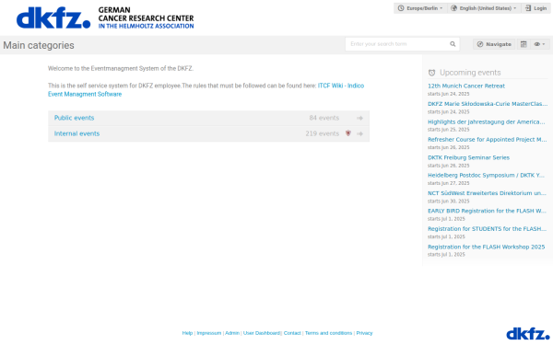The height and width of the screenshot is (345, 553).
Task: Open the Internal events category
Action: (76, 133)
